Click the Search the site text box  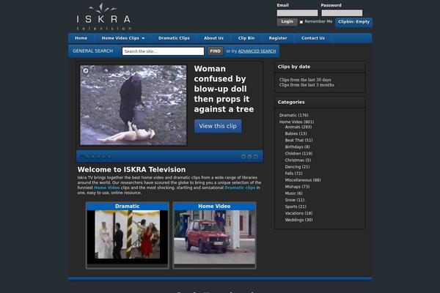pos(163,51)
